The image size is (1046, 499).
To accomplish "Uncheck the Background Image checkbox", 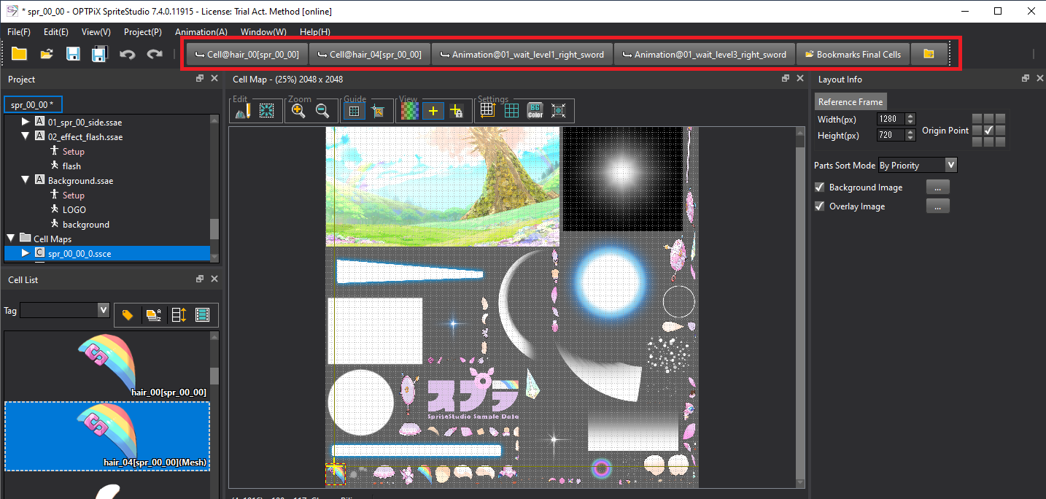I will (x=820, y=187).
